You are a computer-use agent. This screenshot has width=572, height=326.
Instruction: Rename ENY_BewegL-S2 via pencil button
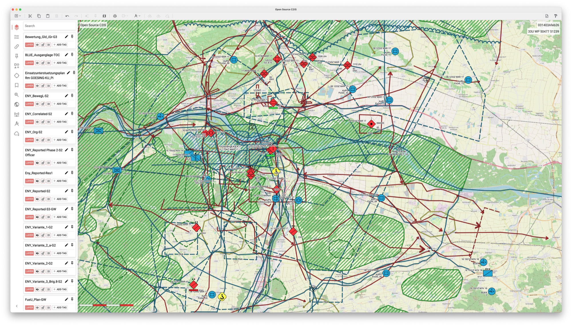(x=66, y=96)
